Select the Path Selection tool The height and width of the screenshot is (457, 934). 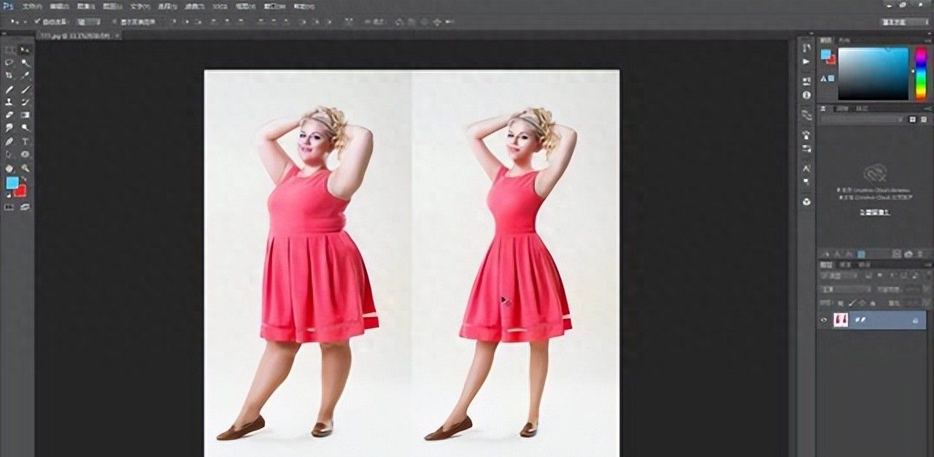[x=9, y=154]
